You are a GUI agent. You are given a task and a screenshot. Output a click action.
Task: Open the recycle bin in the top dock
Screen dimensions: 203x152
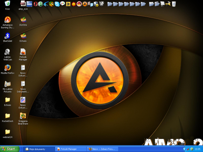pyautogui.click(x=174, y=4)
